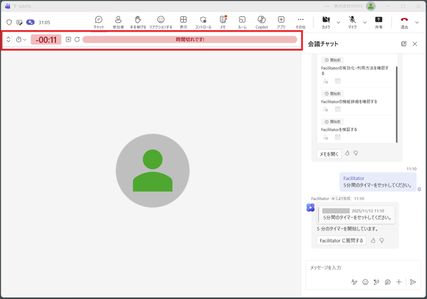The image size is (427, 299).
Task: Show the 参加者 (Participants) list
Action: pyautogui.click(x=118, y=22)
